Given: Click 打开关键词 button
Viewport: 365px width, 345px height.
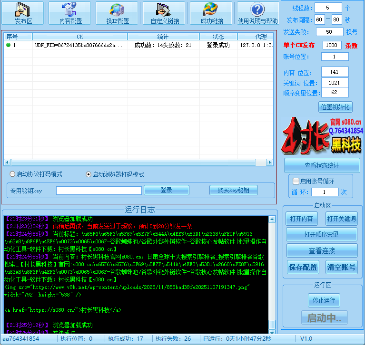Looking at the screenshot, I should tap(341, 219).
